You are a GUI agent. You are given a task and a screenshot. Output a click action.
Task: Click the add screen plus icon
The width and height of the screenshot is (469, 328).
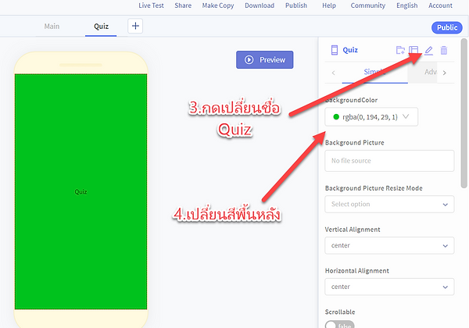(x=135, y=26)
